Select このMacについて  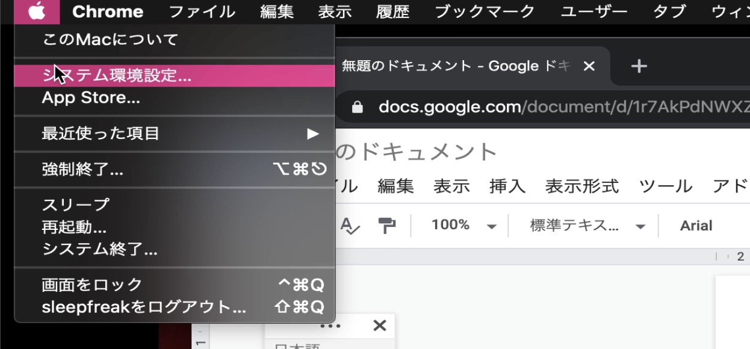[175, 40]
